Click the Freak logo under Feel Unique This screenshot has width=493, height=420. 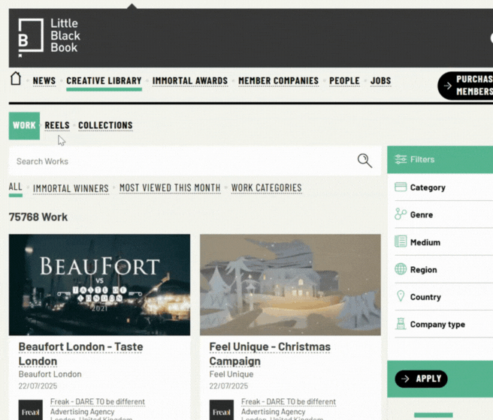click(x=222, y=410)
